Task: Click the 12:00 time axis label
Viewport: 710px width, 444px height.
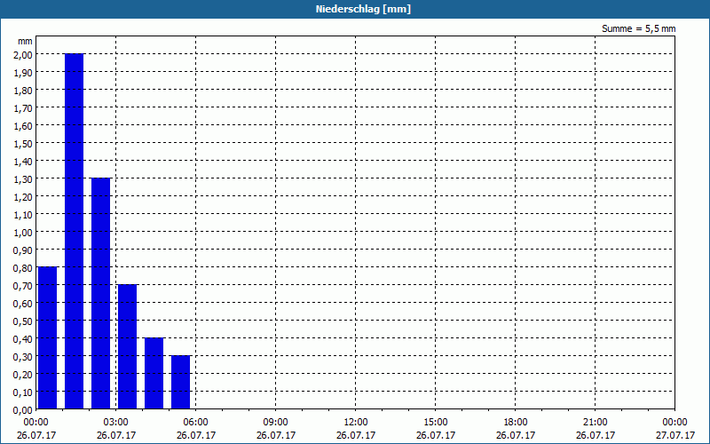Action: pos(356,423)
